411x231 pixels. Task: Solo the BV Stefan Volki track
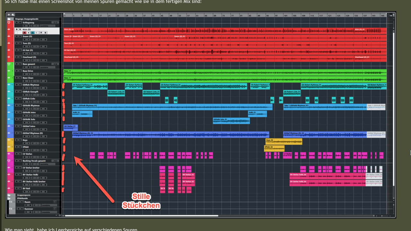tap(20, 174)
